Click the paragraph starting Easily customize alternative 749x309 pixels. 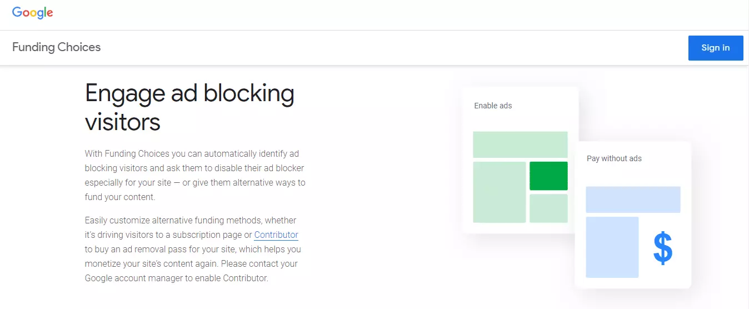193,249
